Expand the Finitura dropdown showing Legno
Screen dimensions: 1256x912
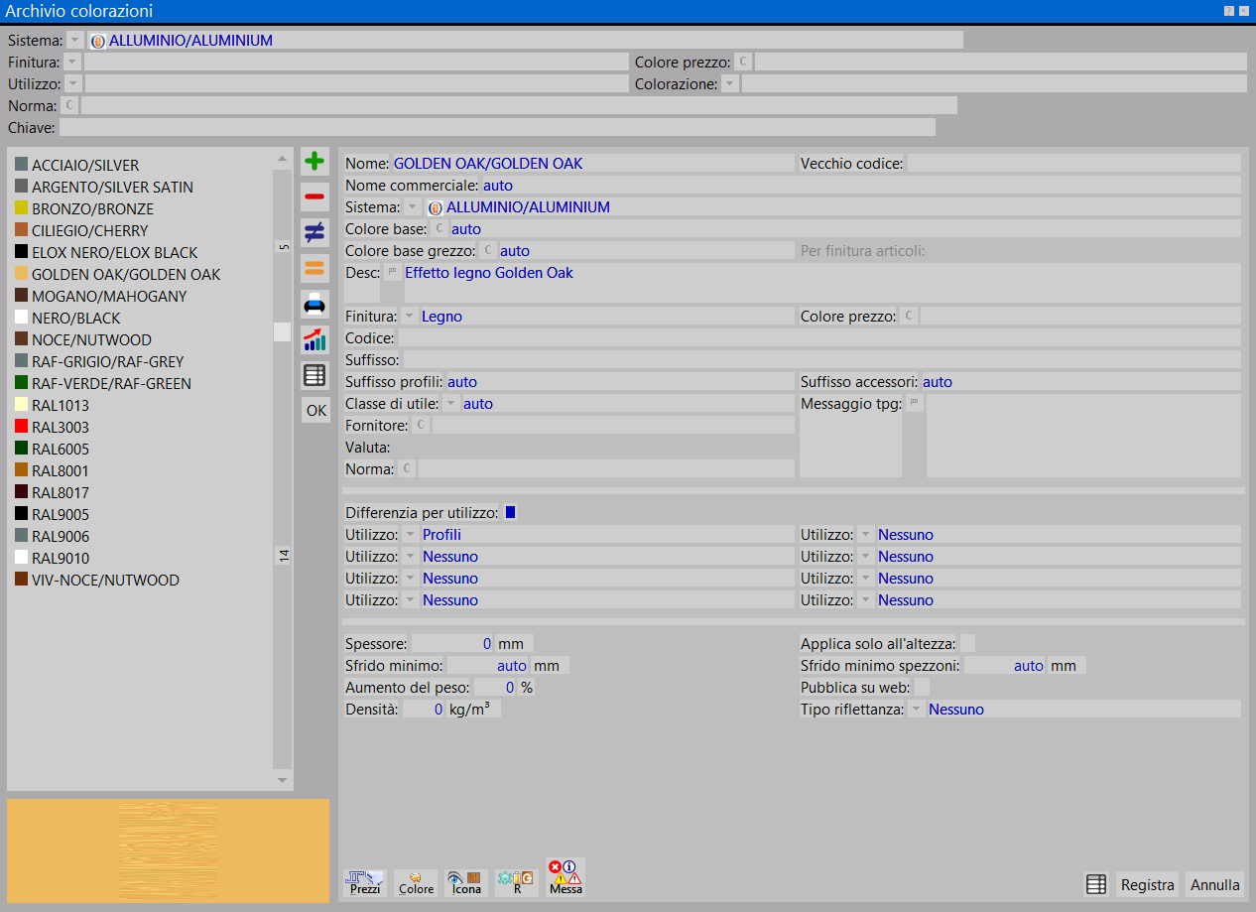(x=409, y=317)
